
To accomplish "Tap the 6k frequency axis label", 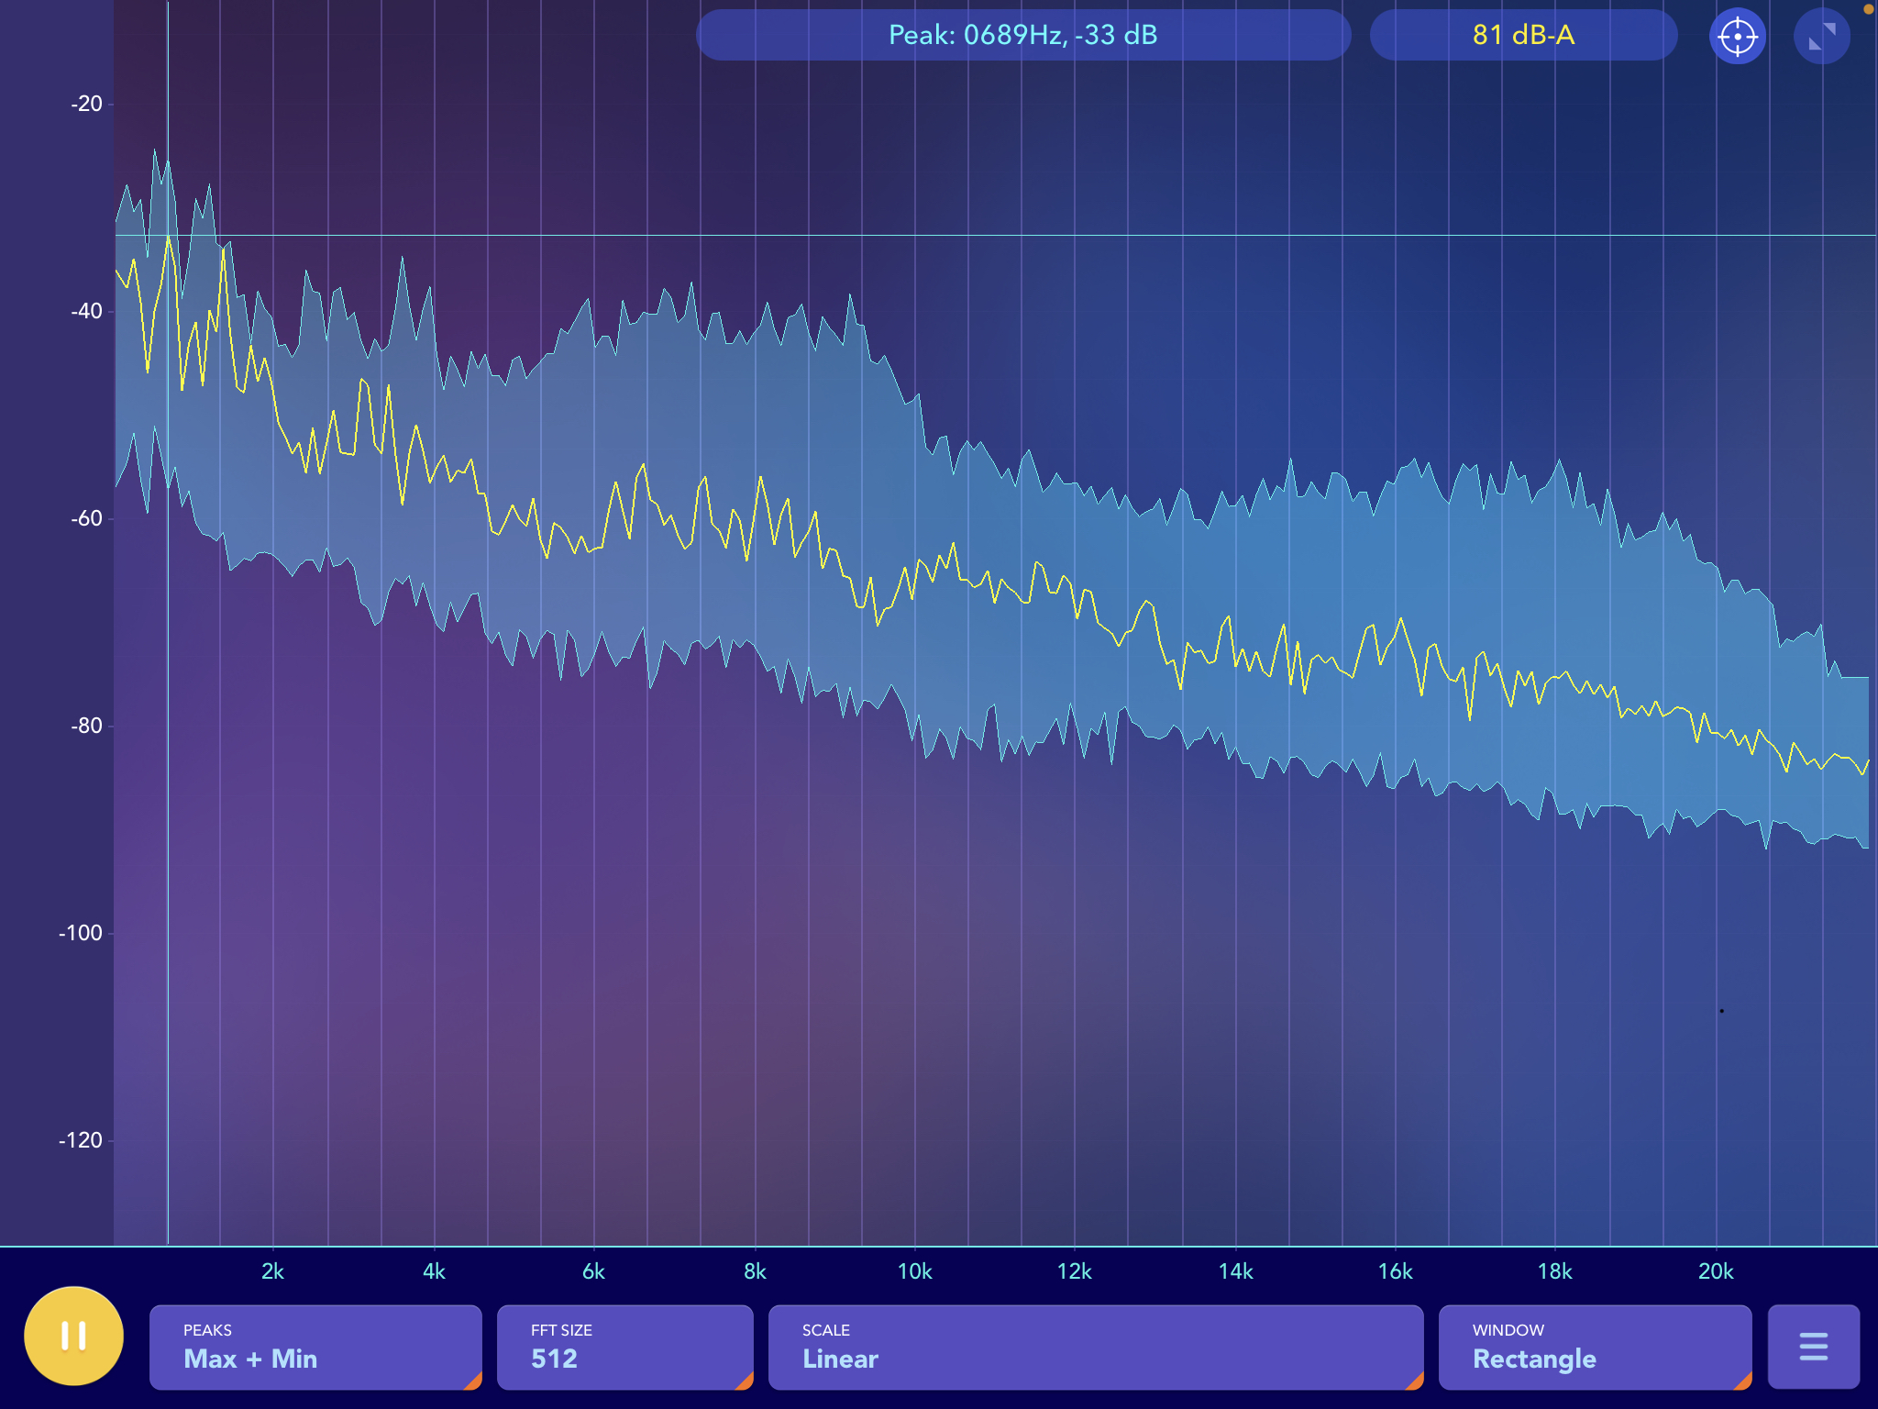I will click(593, 1271).
